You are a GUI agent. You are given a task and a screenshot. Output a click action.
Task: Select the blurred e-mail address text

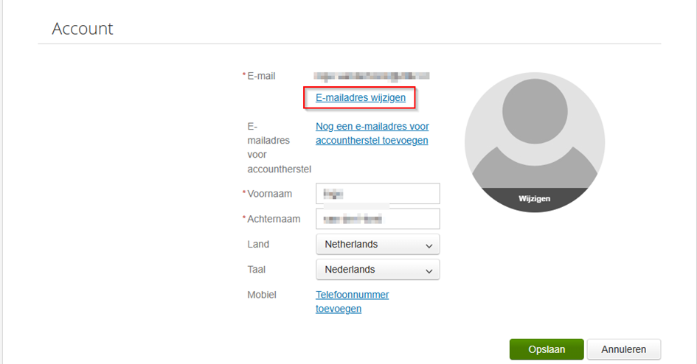pos(372,75)
